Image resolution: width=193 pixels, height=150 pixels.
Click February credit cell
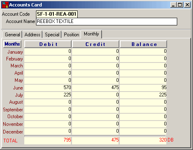95,58
